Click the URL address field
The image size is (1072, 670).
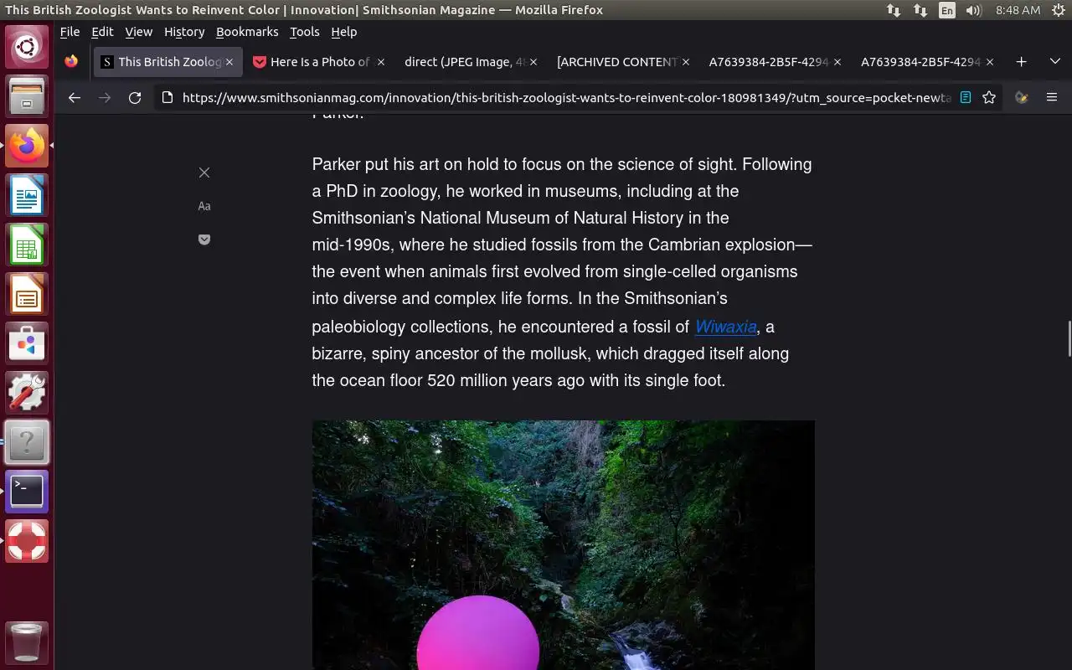565,98
